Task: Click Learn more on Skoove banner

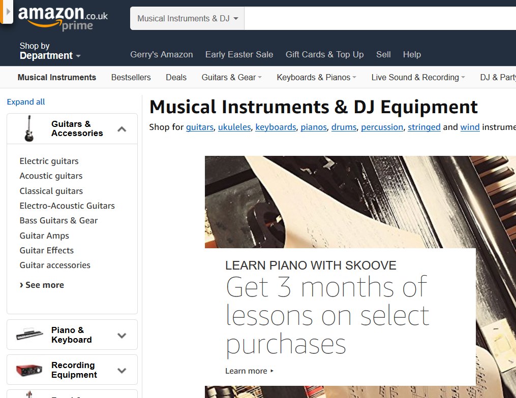Action: pyautogui.click(x=249, y=371)
